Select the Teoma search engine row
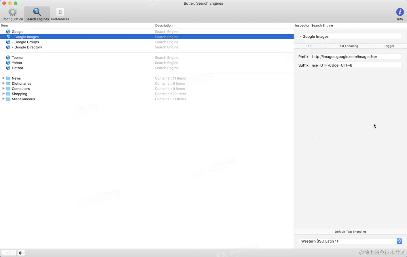This screenshot has width=407, height=257. (147, 58)
